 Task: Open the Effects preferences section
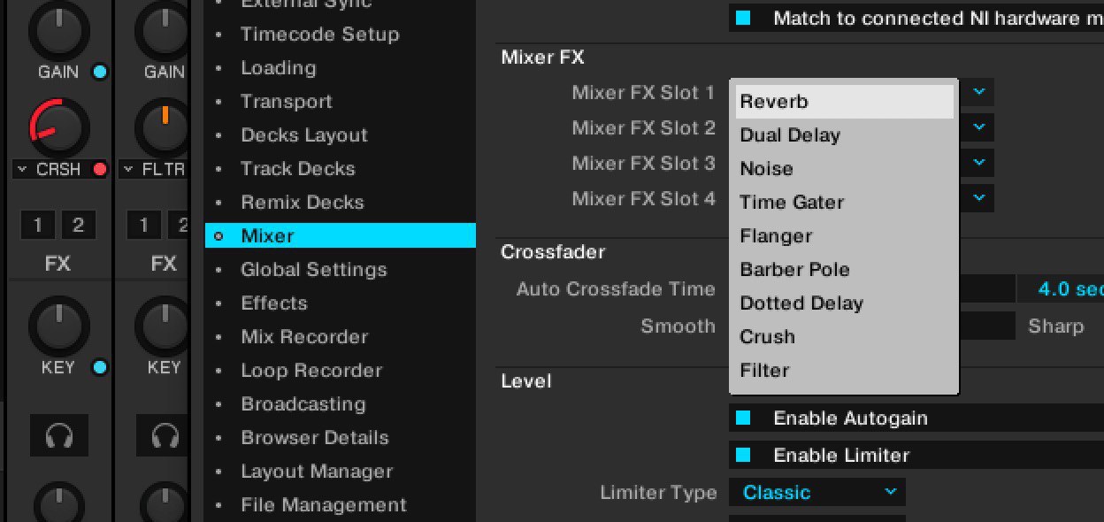click(x=274, y=303)
